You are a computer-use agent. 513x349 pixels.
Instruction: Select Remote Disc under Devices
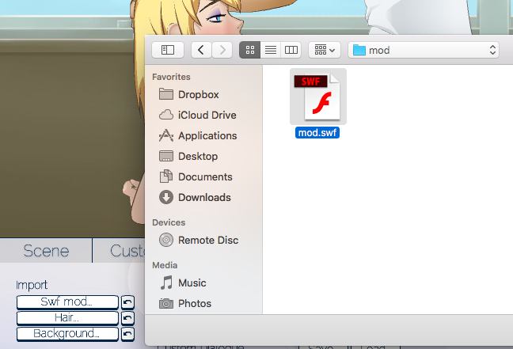pyautogui.click(x=207, y=240)
